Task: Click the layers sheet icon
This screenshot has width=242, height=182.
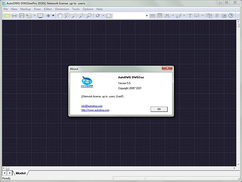Action: [109, 16]
